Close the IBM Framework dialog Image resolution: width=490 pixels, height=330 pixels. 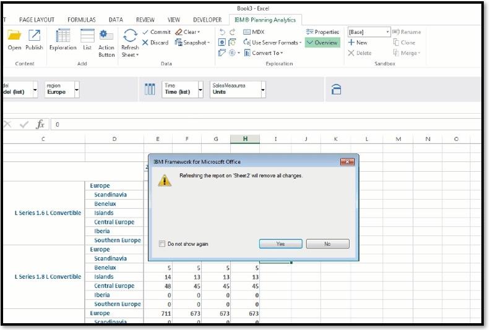[347, 161]
